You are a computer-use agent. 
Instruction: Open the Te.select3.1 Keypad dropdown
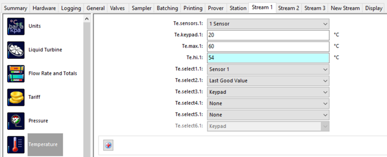coord(268,92)
